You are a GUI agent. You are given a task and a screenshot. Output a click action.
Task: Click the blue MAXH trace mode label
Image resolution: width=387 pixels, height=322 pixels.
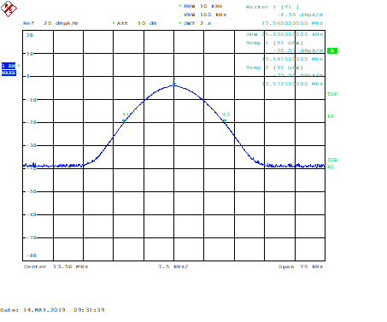(9, 73)
